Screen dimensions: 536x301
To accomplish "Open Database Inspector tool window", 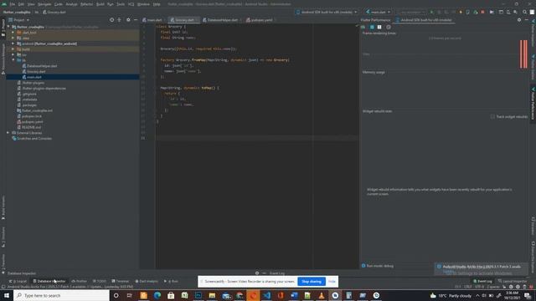I will point(49,281).
